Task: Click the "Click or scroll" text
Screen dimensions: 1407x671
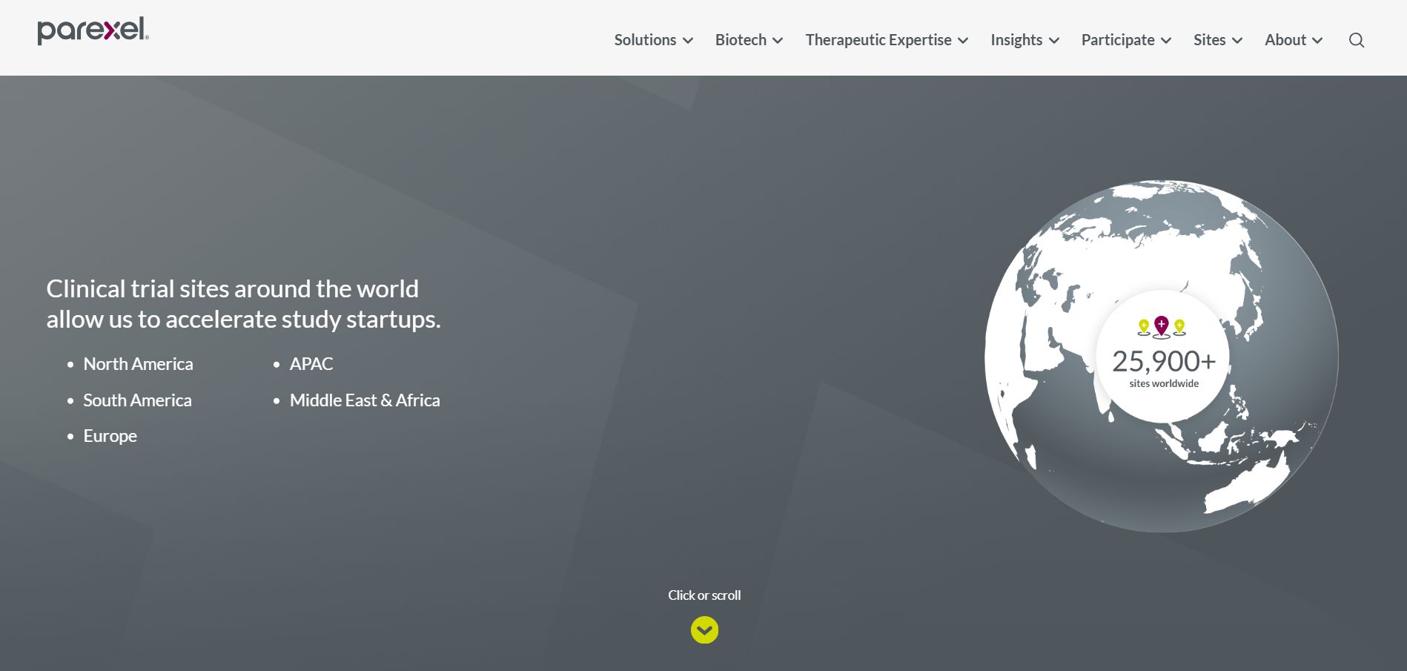Action: coord(704,595)
